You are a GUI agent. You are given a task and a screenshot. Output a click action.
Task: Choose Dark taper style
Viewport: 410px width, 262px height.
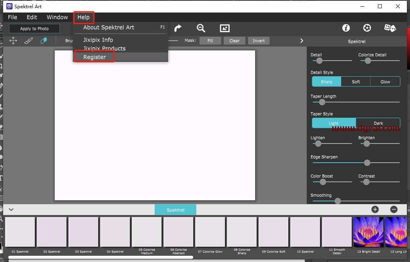tap(378, 123)
